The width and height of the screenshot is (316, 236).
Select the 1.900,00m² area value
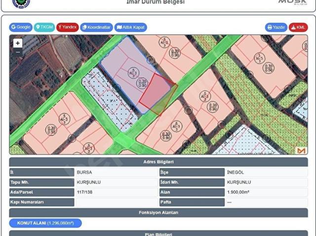point(238,192)
